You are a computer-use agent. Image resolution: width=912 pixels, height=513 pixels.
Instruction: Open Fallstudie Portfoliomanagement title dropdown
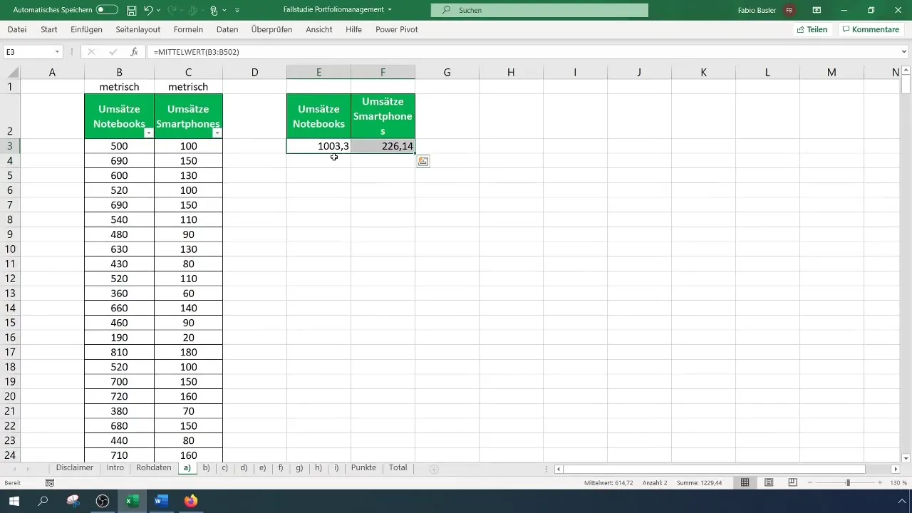point(390,10)
